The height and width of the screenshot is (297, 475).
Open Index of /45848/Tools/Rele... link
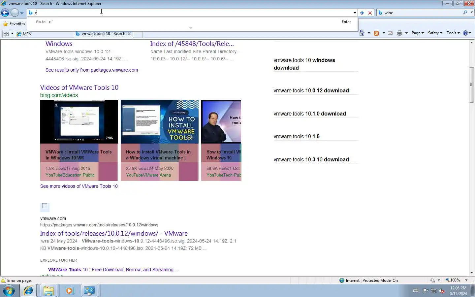[192, 44]
